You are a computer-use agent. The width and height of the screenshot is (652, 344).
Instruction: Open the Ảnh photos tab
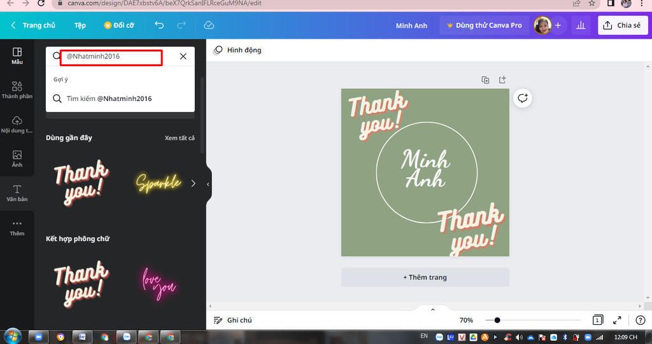click(x=17, y=159)
